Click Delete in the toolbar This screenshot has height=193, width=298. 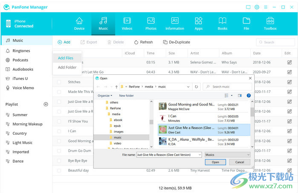coord(116,42)
